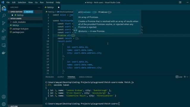Click the new terminal plus icon

tap(185, 77)
